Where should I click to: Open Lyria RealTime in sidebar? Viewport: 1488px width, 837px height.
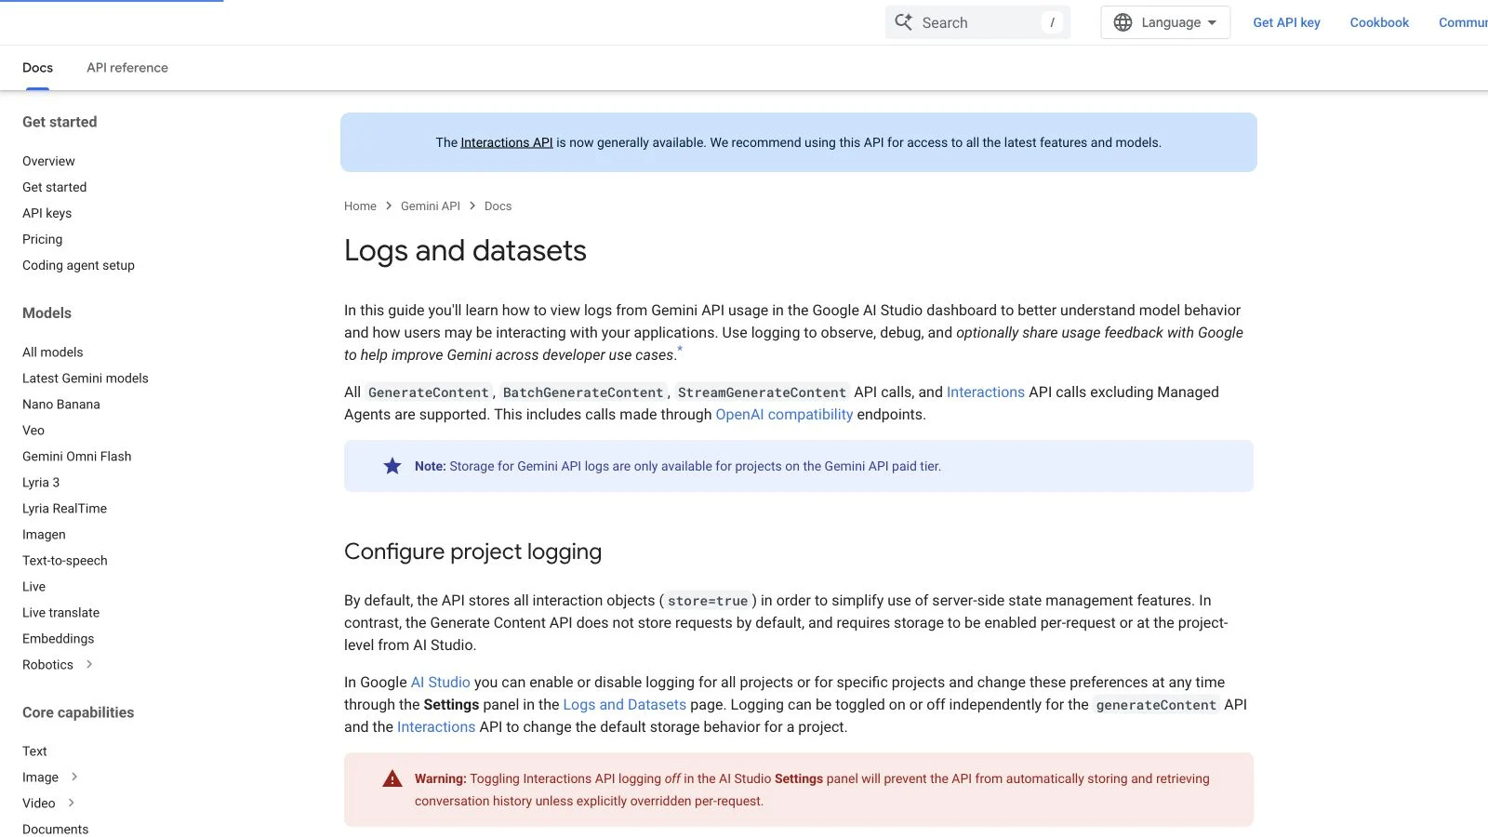coord(64,509)
